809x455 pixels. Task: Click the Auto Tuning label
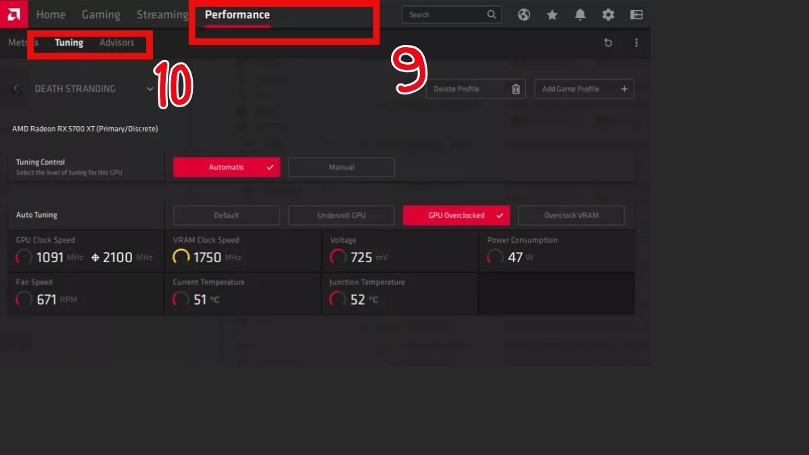point(36,215)
